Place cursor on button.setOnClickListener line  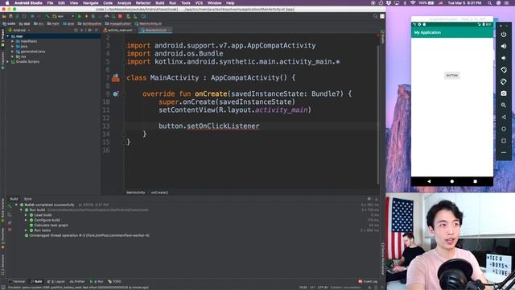pyautogui.click(x=209, y=126)
